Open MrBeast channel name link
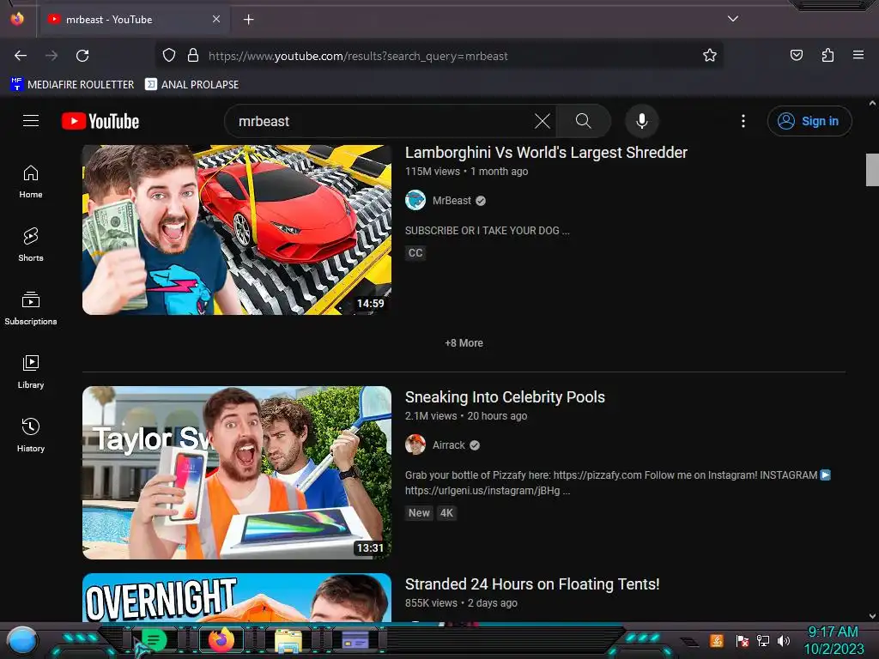 [452, 201]
